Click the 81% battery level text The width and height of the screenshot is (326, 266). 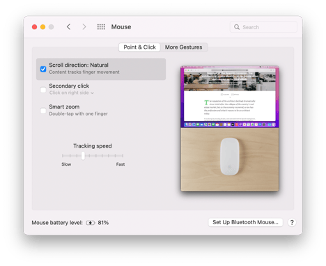click(x=103, y=223)
